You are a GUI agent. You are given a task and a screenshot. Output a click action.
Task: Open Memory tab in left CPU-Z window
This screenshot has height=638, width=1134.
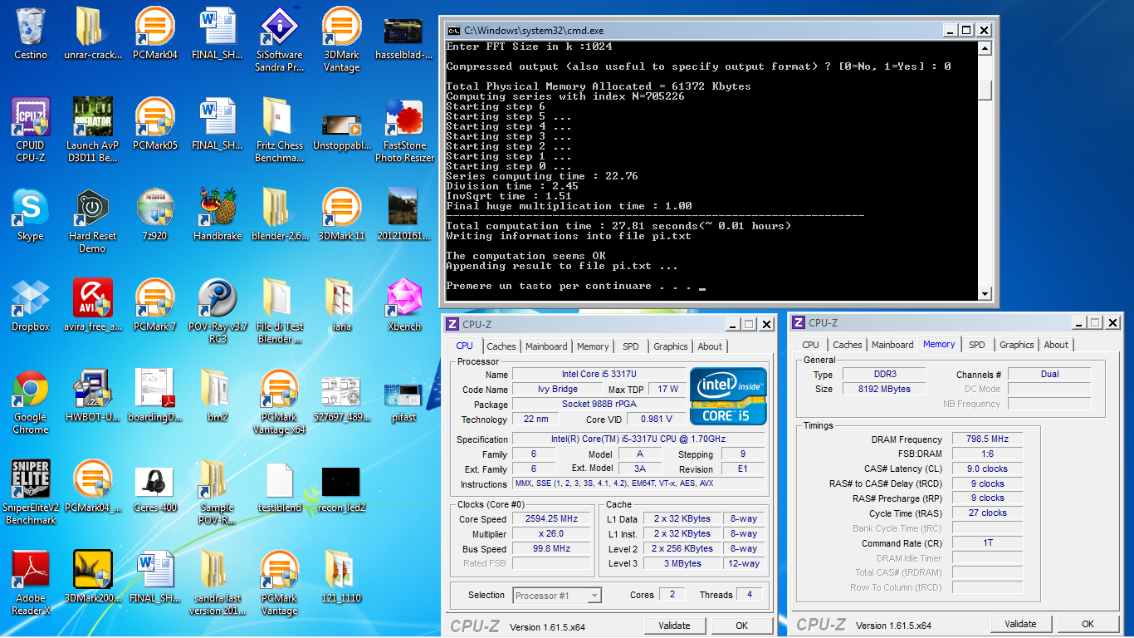coord(593,346)
